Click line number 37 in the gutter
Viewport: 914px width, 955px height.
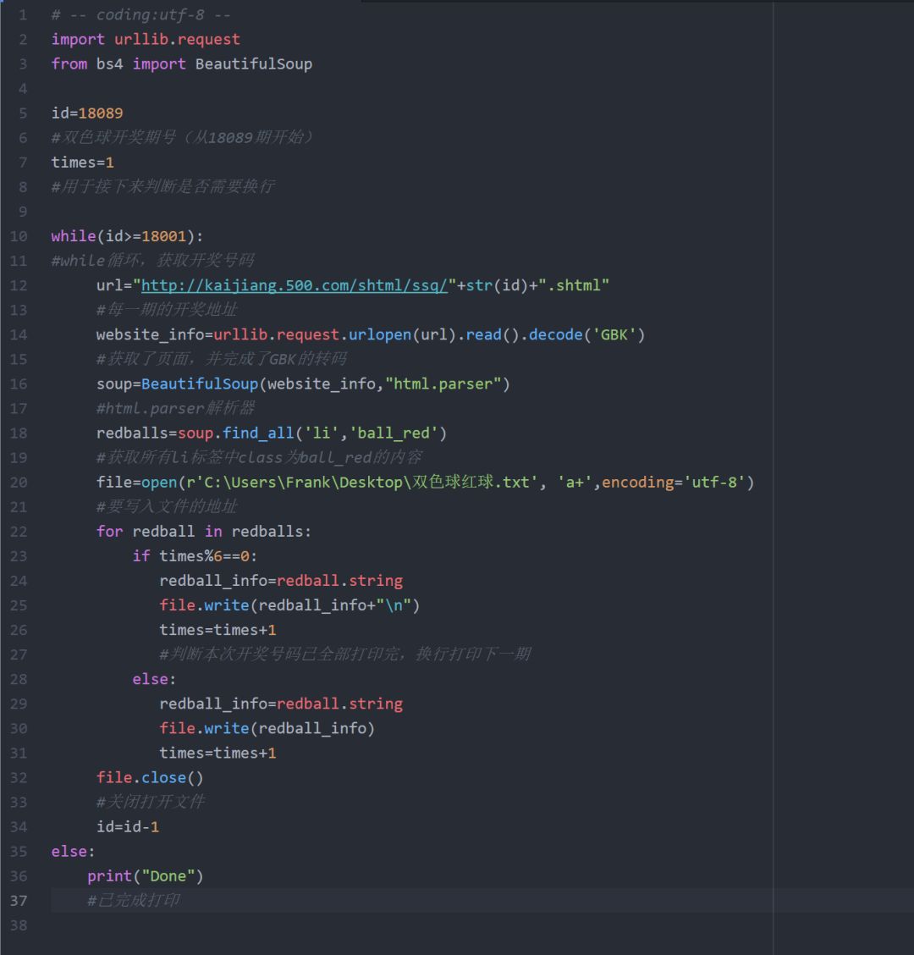18,901
